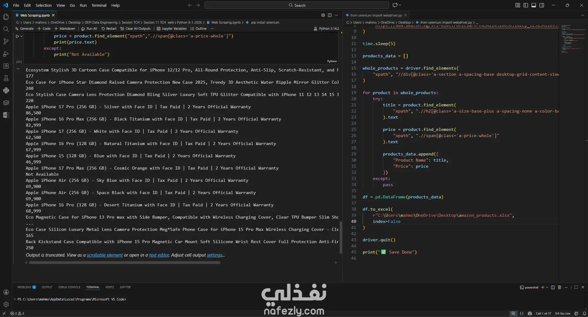Go forward using the navigation arrow
The height and width of the screenshot is (317, 588).
click(x=198, y=5)
